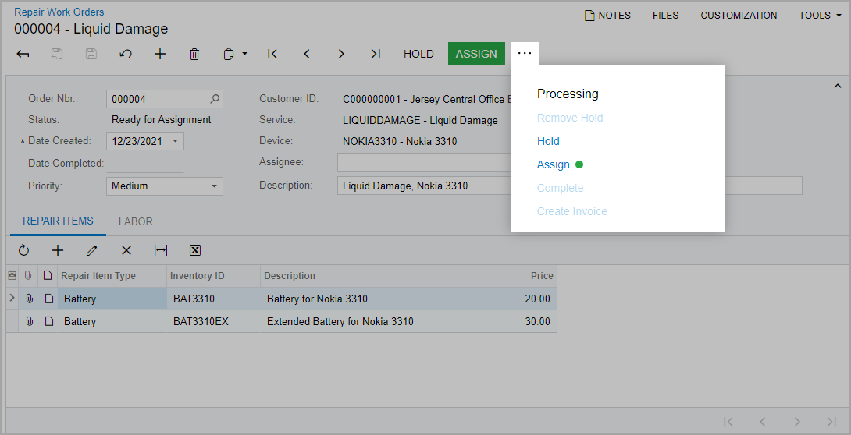Go to next record arrow
851x435 pixels.
pyautogui.click(x=341, y=54)
